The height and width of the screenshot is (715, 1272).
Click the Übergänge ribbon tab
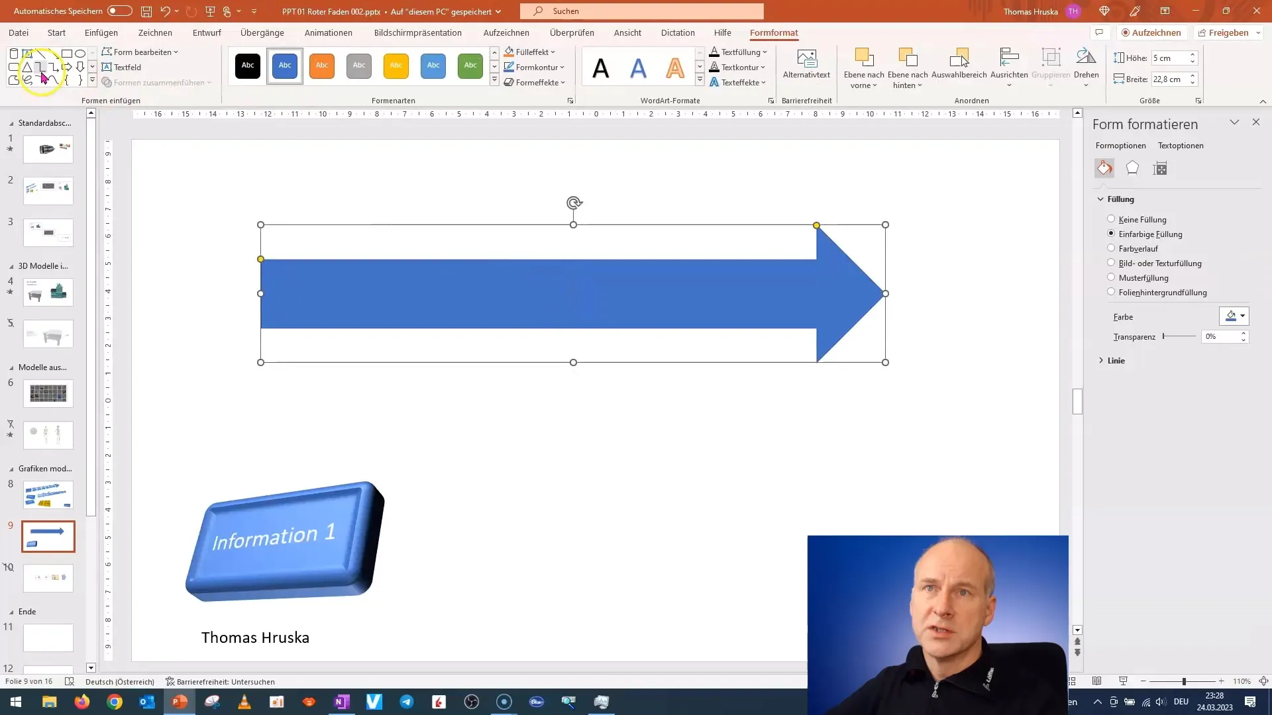tap(264, 32)
